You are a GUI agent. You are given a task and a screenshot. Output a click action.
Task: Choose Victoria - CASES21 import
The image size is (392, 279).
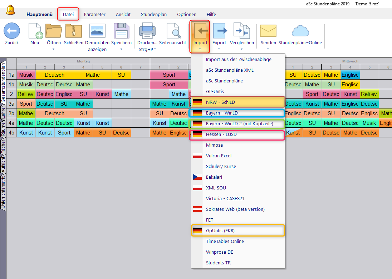point(238,199)
